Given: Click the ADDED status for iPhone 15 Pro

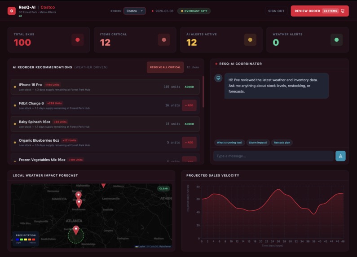Looking at the screenshot, I should coord(189,87).
